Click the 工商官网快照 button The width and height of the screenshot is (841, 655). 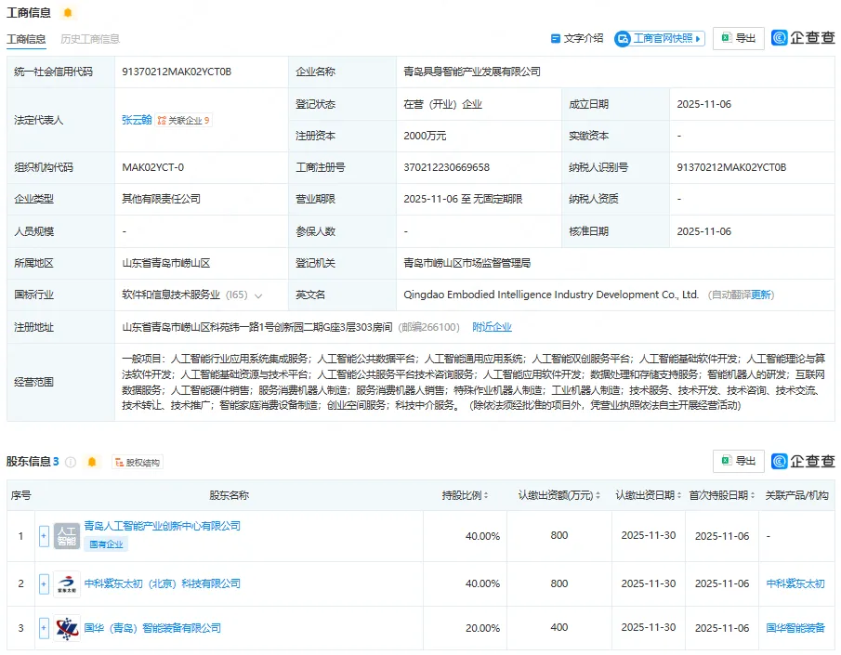(x=668, y=38)
